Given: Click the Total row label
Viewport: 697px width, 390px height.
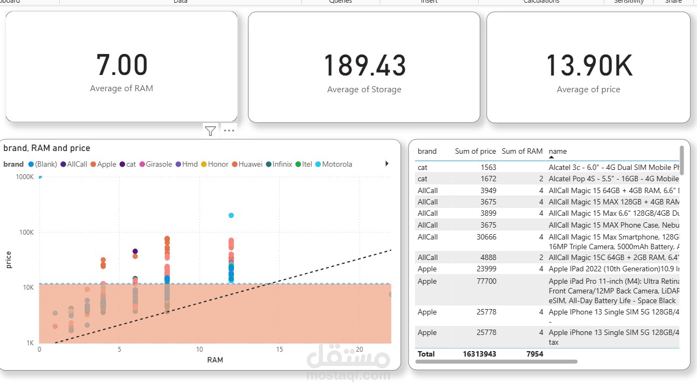Looking at the screenshot, I should 426,354.
